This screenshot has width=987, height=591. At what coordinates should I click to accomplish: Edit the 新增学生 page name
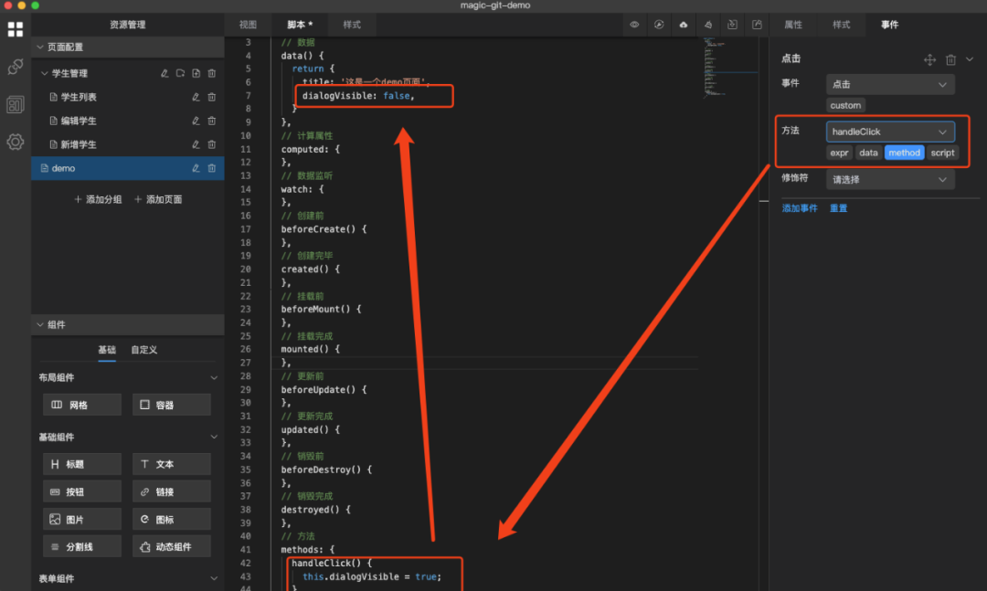(x=196, y=144)
